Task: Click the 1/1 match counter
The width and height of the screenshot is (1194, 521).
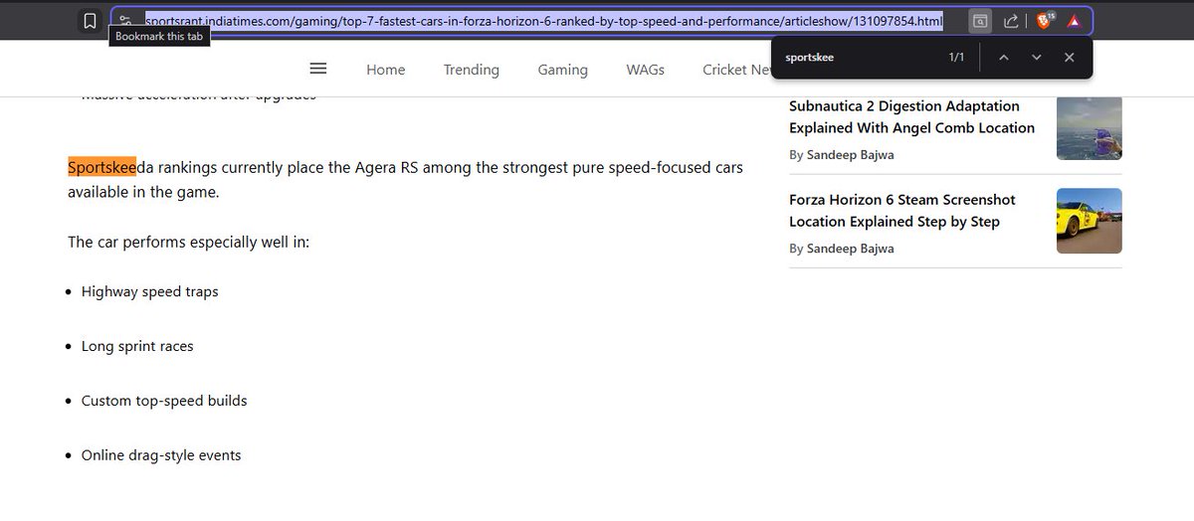Action: [956, 58]
